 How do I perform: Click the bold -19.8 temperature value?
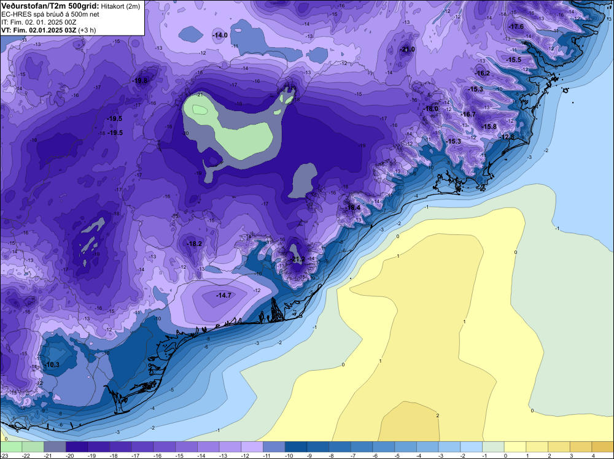[140, 80]
